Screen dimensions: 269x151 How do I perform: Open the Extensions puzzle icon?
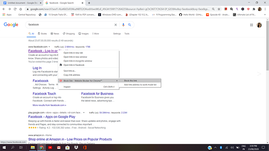(x=254, y=9)
